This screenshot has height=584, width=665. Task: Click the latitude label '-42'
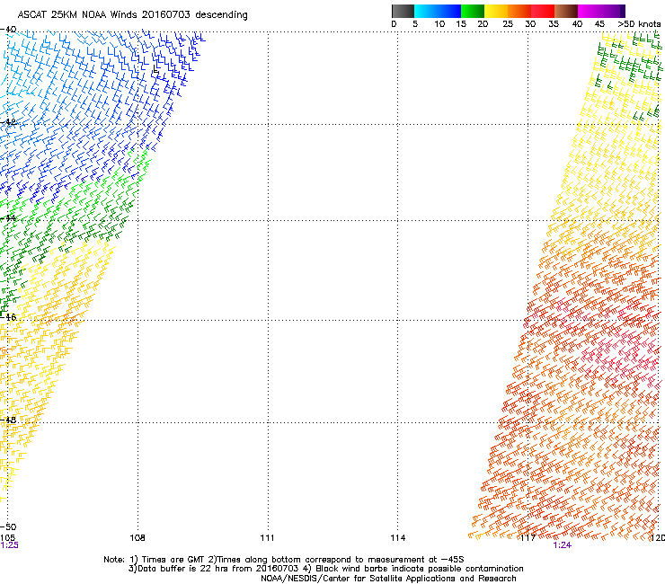tap(8, 122)
